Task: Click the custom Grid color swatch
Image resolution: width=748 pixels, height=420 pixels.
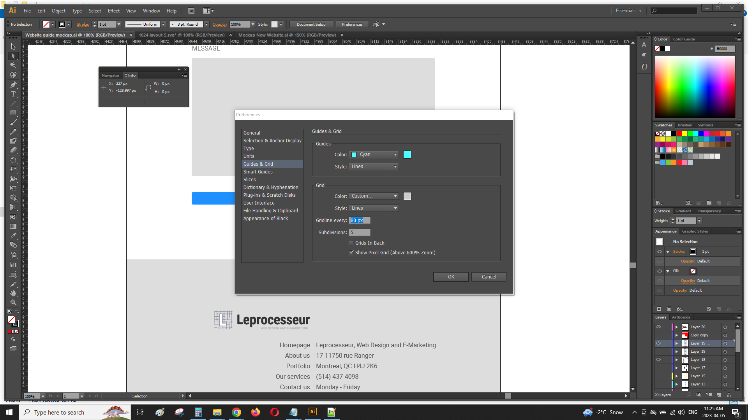Action: 407,196
